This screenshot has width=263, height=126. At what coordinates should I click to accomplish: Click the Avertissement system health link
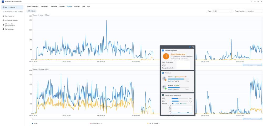coord(178,54)
